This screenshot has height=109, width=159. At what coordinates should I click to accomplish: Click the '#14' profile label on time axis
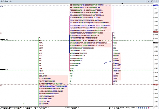click(x=31, y=108)
